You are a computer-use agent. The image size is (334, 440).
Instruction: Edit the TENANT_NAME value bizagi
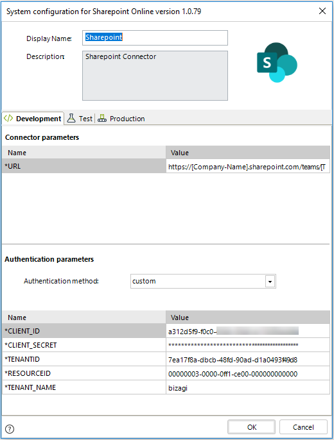(248, 387)
